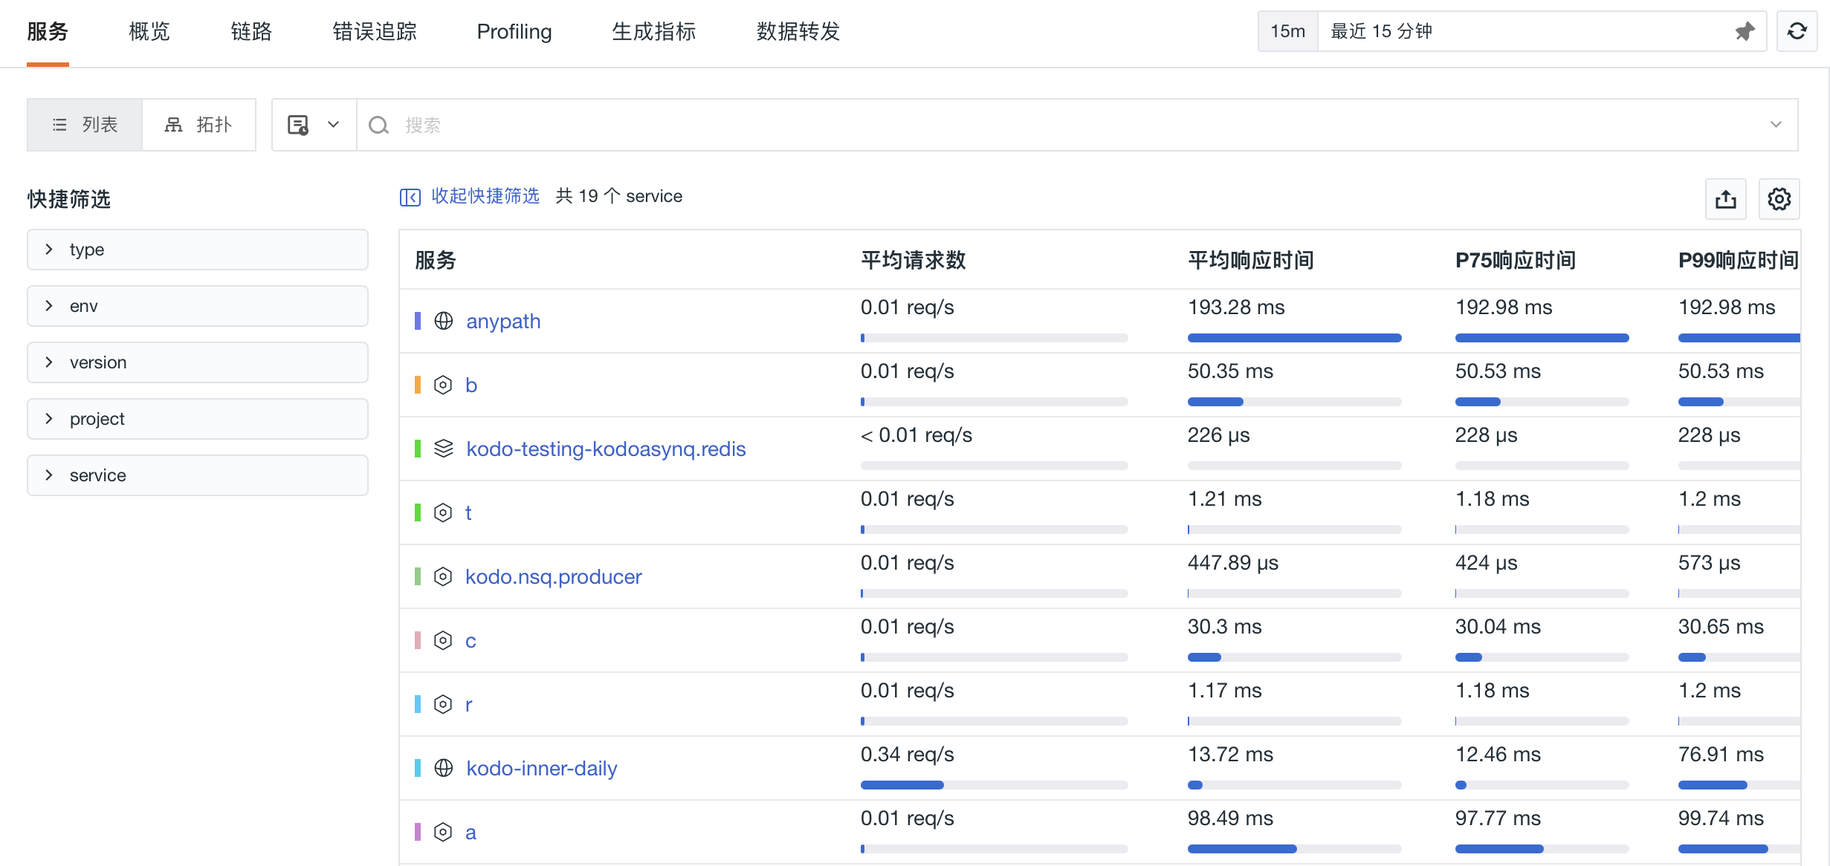Image resolution: width=1830 pixels, height=866 pixels.
Task: Open kodo-testing-kodoasynq.redis service link
Action: [606, 449]
